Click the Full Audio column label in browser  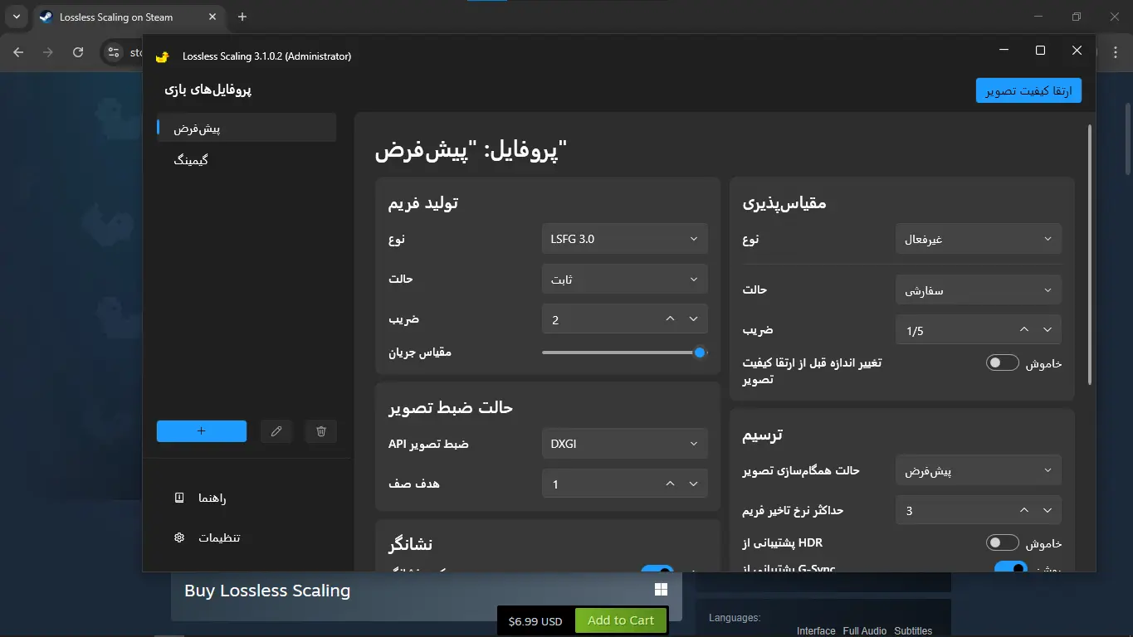coord(865,631)
